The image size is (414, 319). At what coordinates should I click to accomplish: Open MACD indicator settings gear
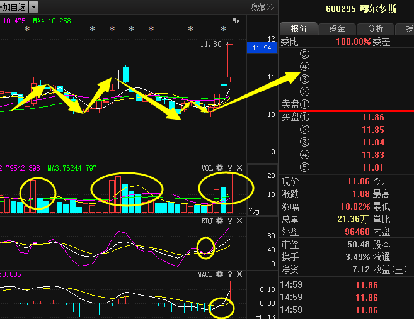219,274
